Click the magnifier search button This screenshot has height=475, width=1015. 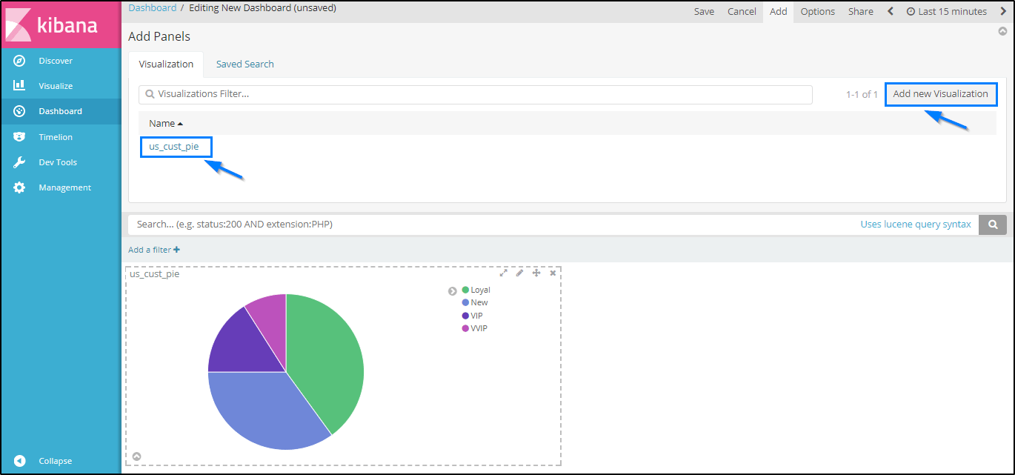point(992,225)
